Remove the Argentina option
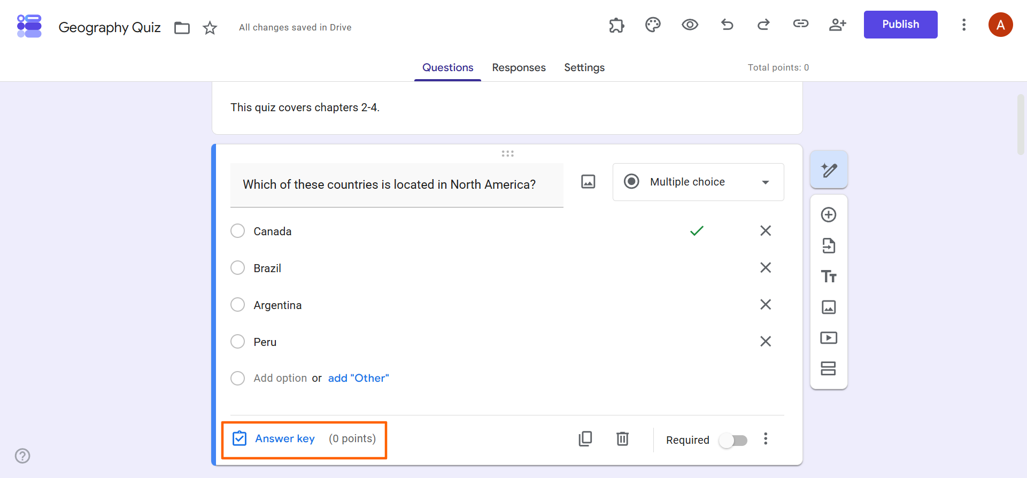Image resolution: width=1027 pixels, height=478 pixels. pyautogui.click(x=766, y=305)
